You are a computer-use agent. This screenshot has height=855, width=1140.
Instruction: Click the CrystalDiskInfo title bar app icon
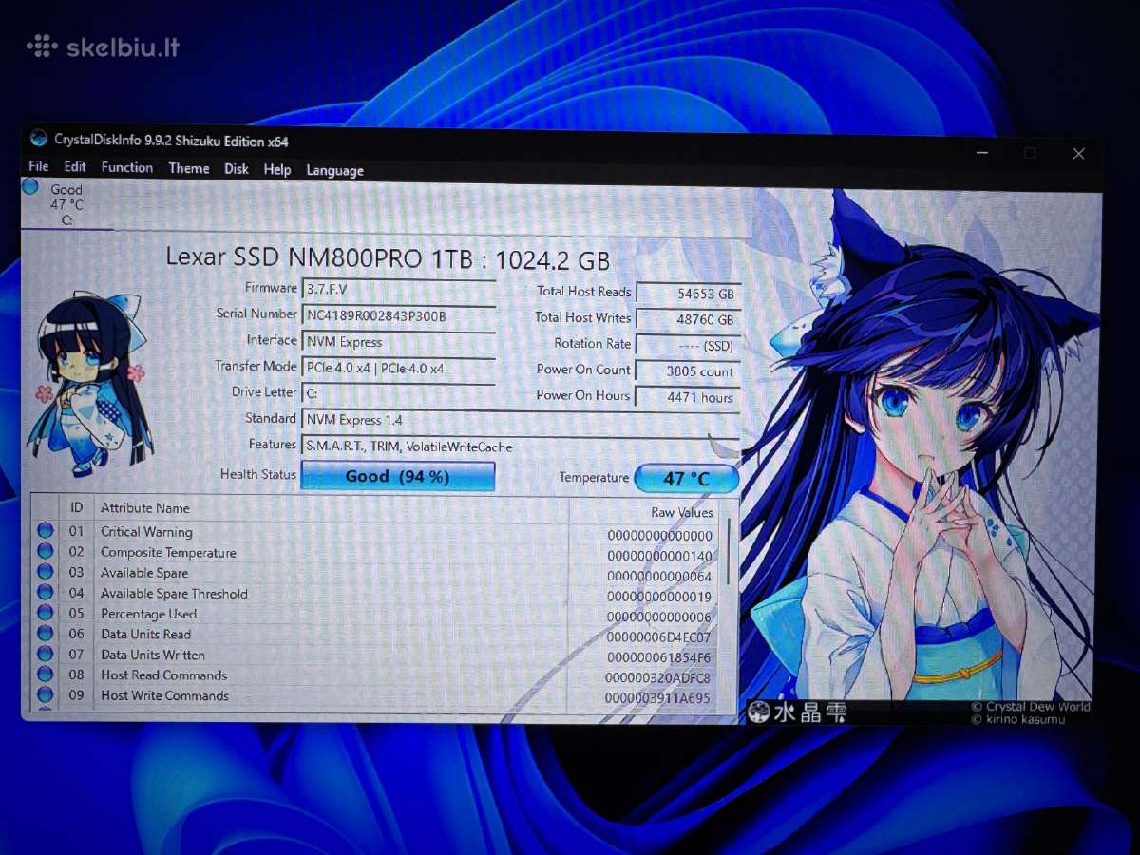click(38, 139)
